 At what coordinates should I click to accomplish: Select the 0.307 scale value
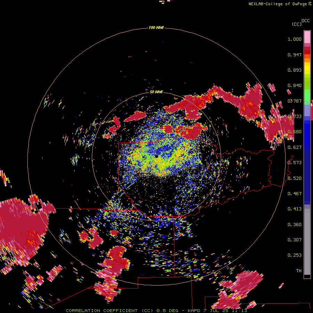point(295,240)
